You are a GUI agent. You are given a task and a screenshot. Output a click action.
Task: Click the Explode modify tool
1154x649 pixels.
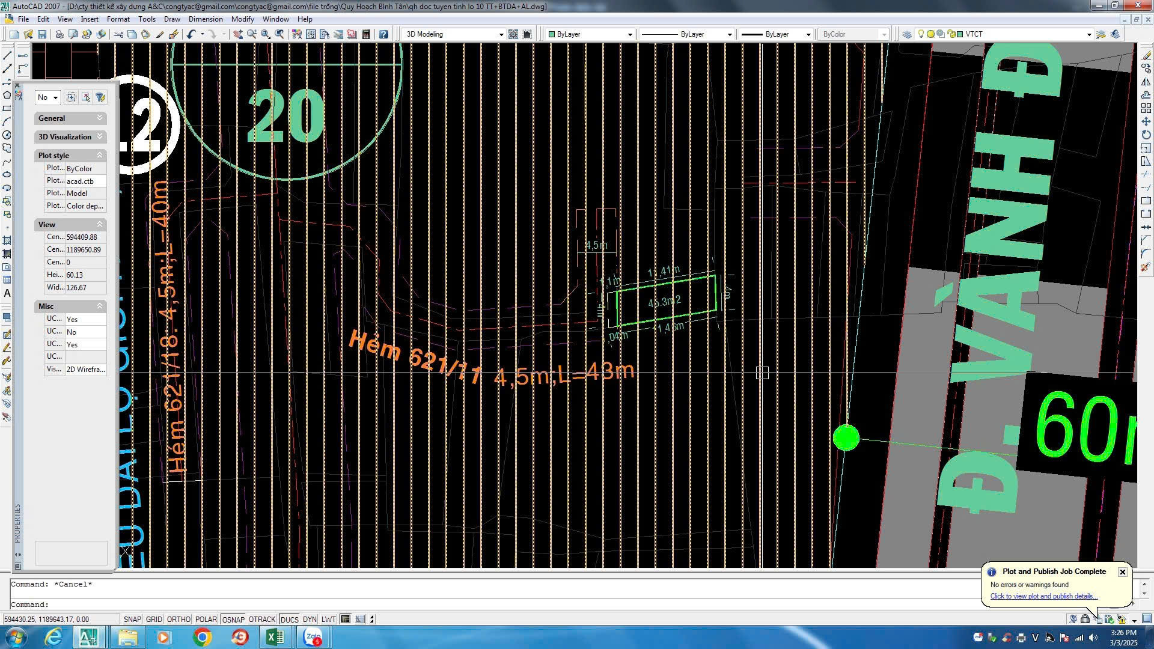(x=1146, y=267)
